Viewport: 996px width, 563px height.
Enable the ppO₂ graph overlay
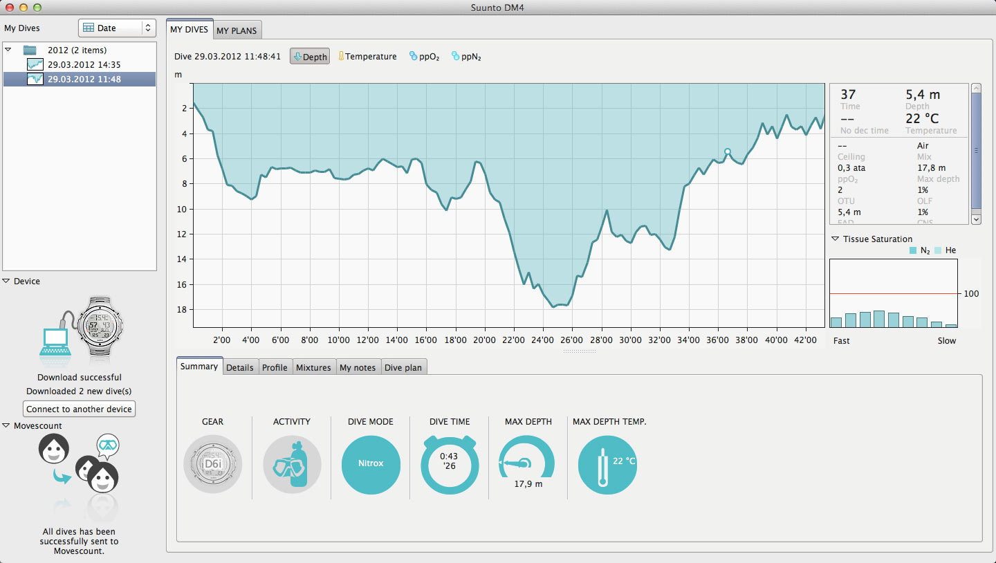coord(424,57)
